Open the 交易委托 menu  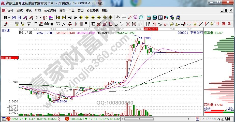93,11
